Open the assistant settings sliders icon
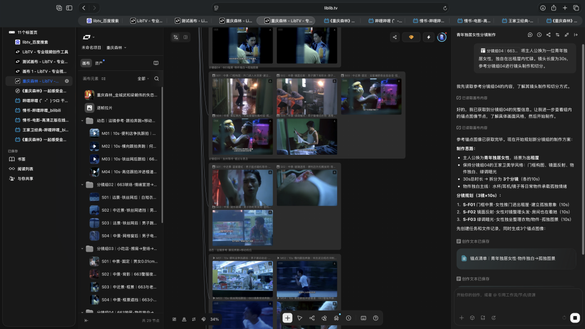 (557, 35)
